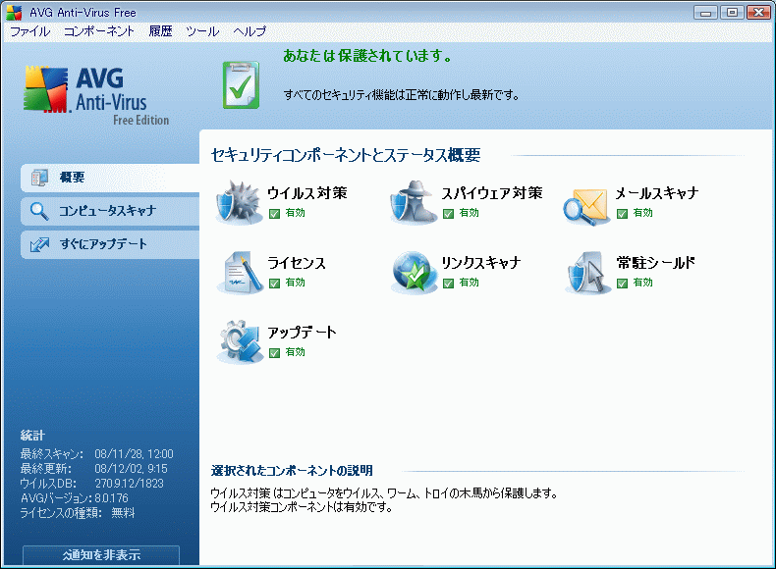The width and height of the screenshot is (776, 569).
Task: Click the 有効 checkmark under アップデート
Action: click(275, 353)
